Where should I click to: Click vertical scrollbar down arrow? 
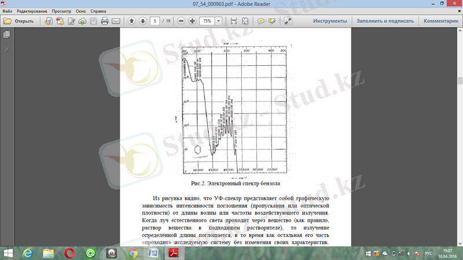click(460, 243)
